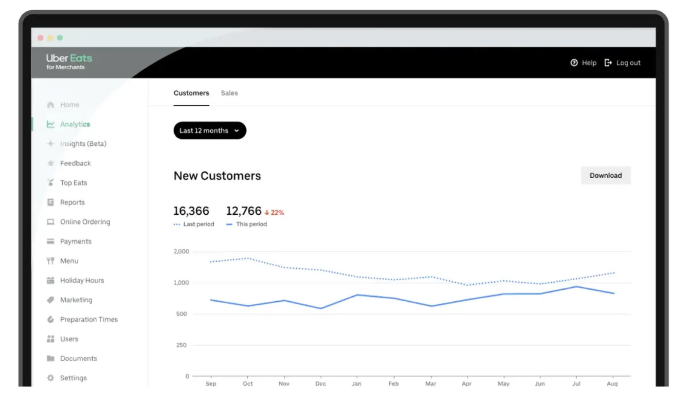Open the Online Ordering page link
686x401 pixels.
point(85,222)
